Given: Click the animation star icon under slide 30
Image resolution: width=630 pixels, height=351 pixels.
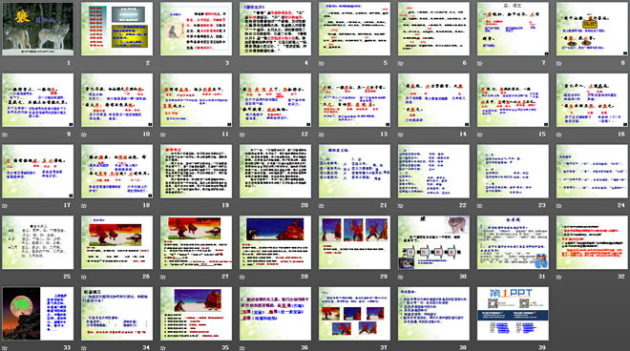Looking at the screenshot, I should pyautogui.click(x=401, y=277).
